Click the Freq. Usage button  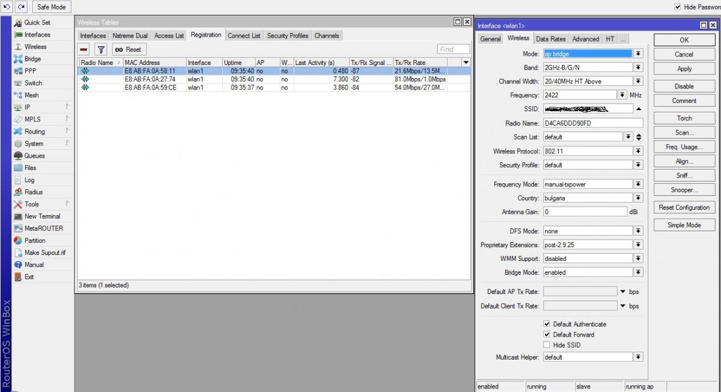pos(684,147)
